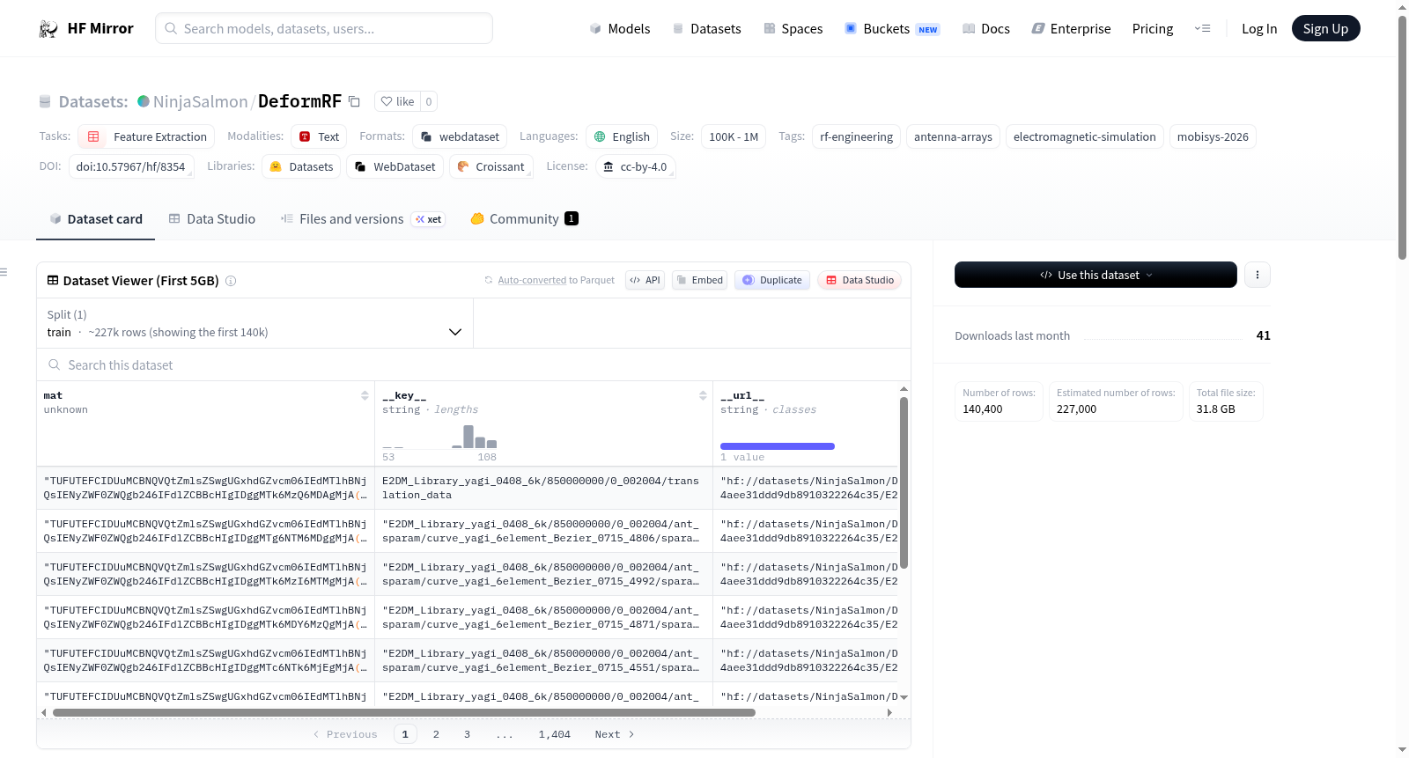Click the __key__ lengths histogram
This screenshot has width=1409, height=758.
click(x=439, y=438)
